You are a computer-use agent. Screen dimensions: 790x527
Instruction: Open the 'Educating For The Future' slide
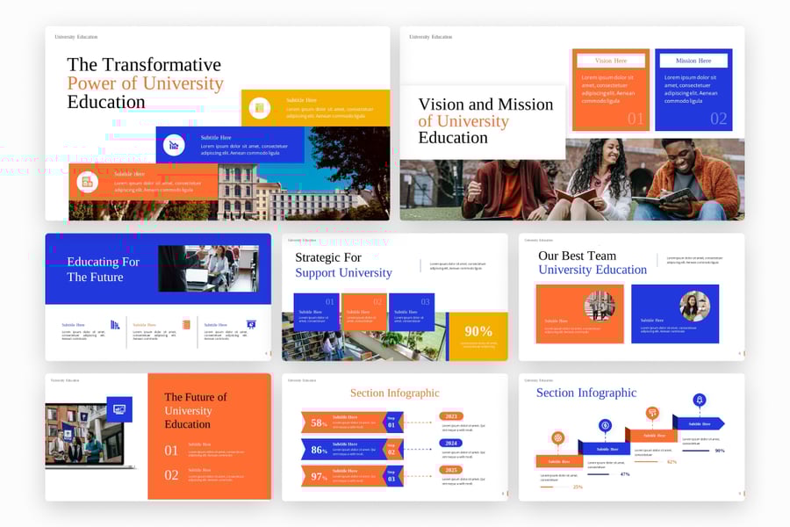(158, 296)
